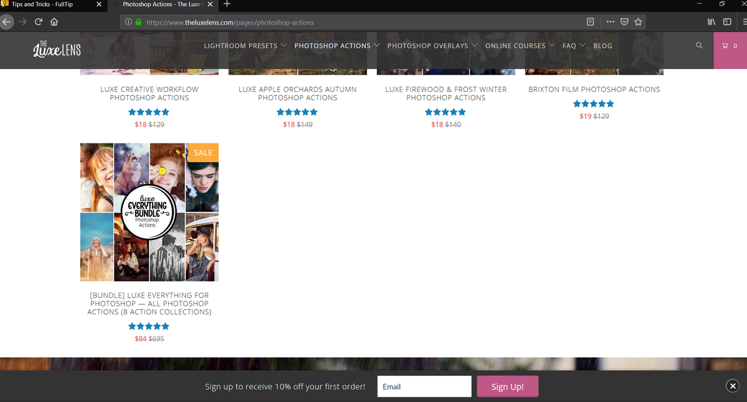Open the Library icon in toolbar

click(x=712, y=22)
